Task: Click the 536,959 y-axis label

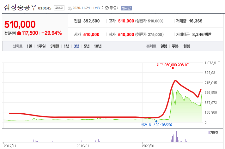Action: 211,92
